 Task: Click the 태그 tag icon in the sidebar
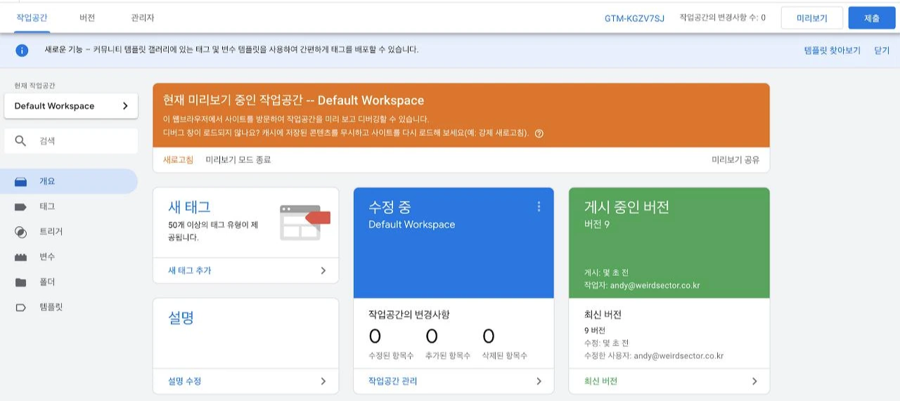point(21,207)
